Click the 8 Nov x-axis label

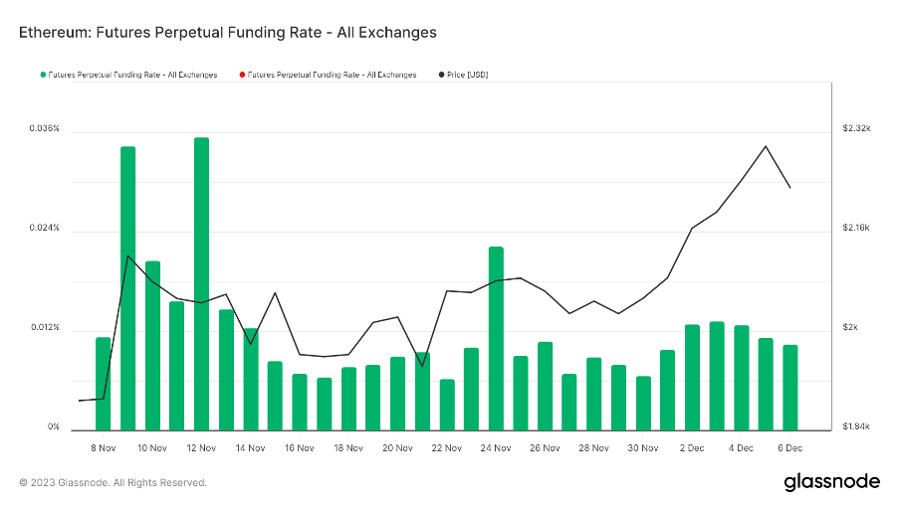(104, 448)
